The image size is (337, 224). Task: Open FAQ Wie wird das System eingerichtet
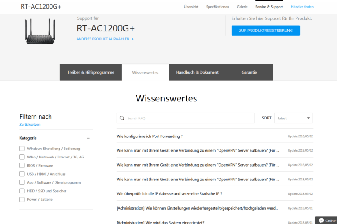click(x=160, y=222)
